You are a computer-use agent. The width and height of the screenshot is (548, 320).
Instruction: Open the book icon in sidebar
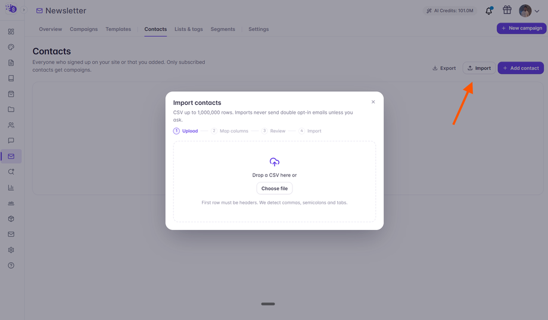click(x=11, y=78)
